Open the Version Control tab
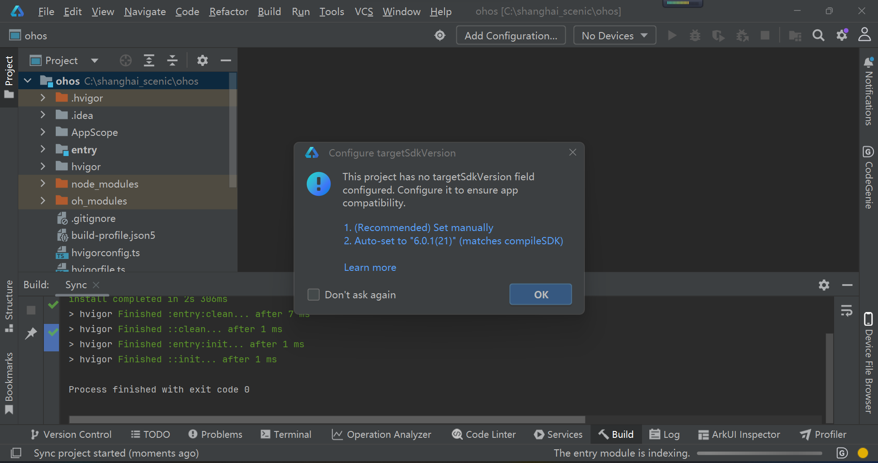Viewport: 878px width, 463px height. (x=70, y=434)
